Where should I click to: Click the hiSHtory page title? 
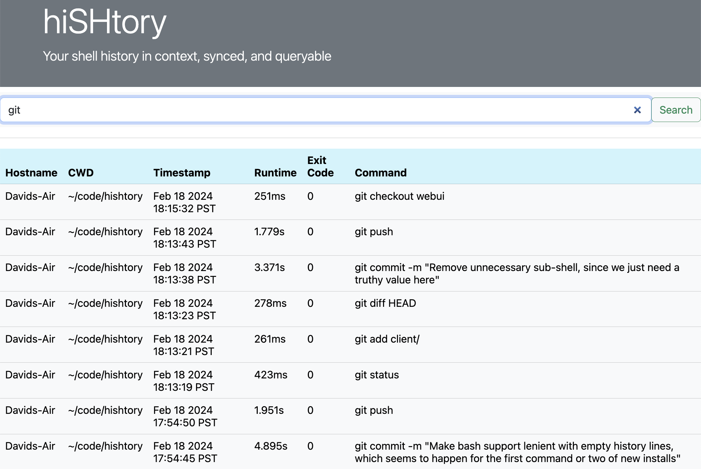click(104, 22)
